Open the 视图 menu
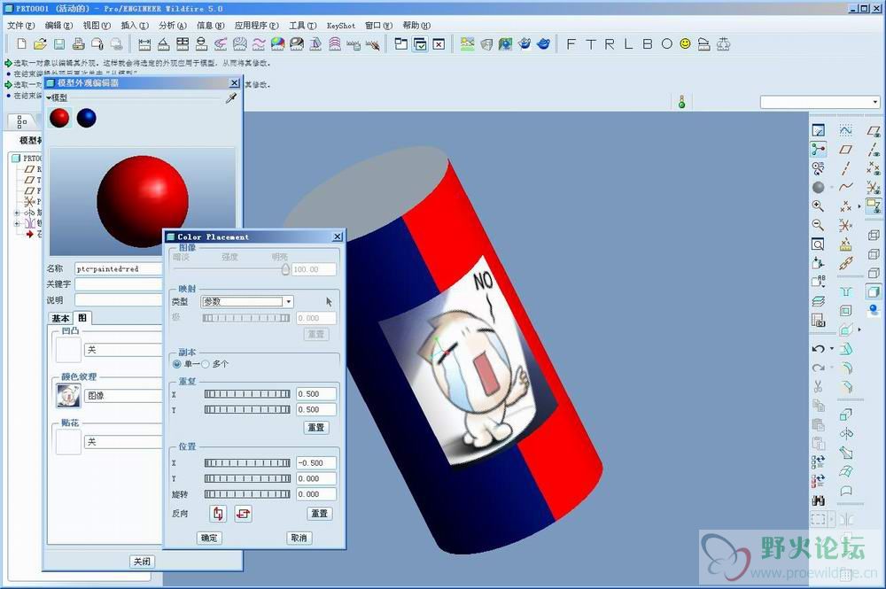The image size is (886, 589). [x=97, y=26]
